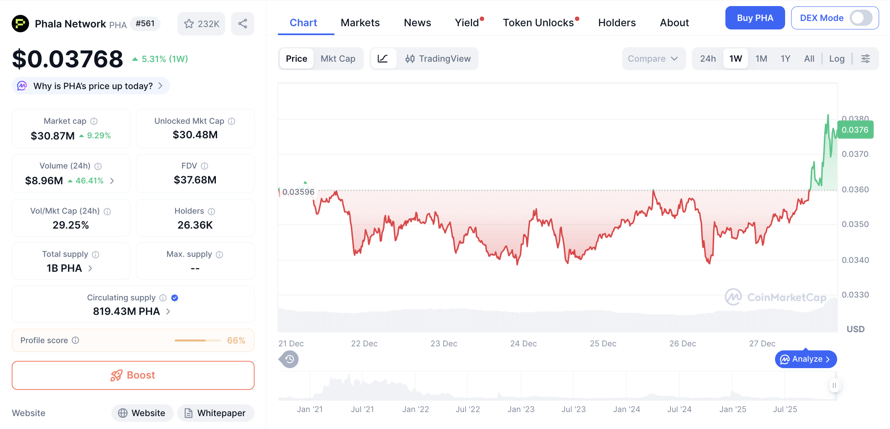The width and height of the screenshot is (890, 429).
Task: Switch chart to Mkt Cap view
Action: (x=338, y=59)
